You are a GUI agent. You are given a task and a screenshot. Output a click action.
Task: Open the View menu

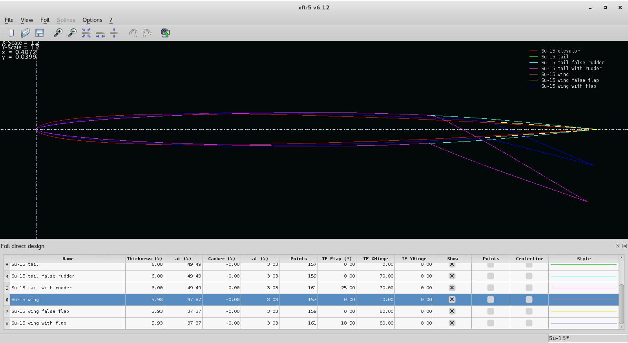tap(27, 20)
